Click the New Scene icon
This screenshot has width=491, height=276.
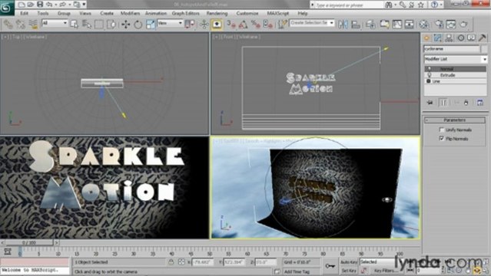[x=22, y=5]
